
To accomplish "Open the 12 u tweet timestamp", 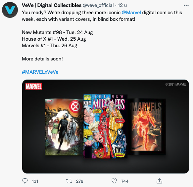I will 122,5.
